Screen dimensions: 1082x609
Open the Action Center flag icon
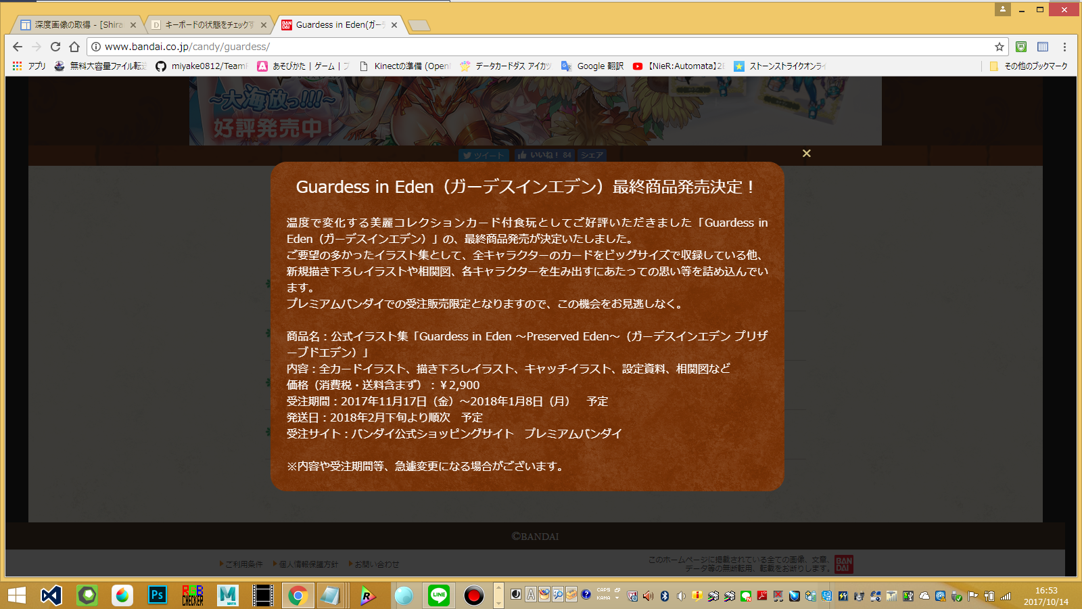[x=973, y=596]
